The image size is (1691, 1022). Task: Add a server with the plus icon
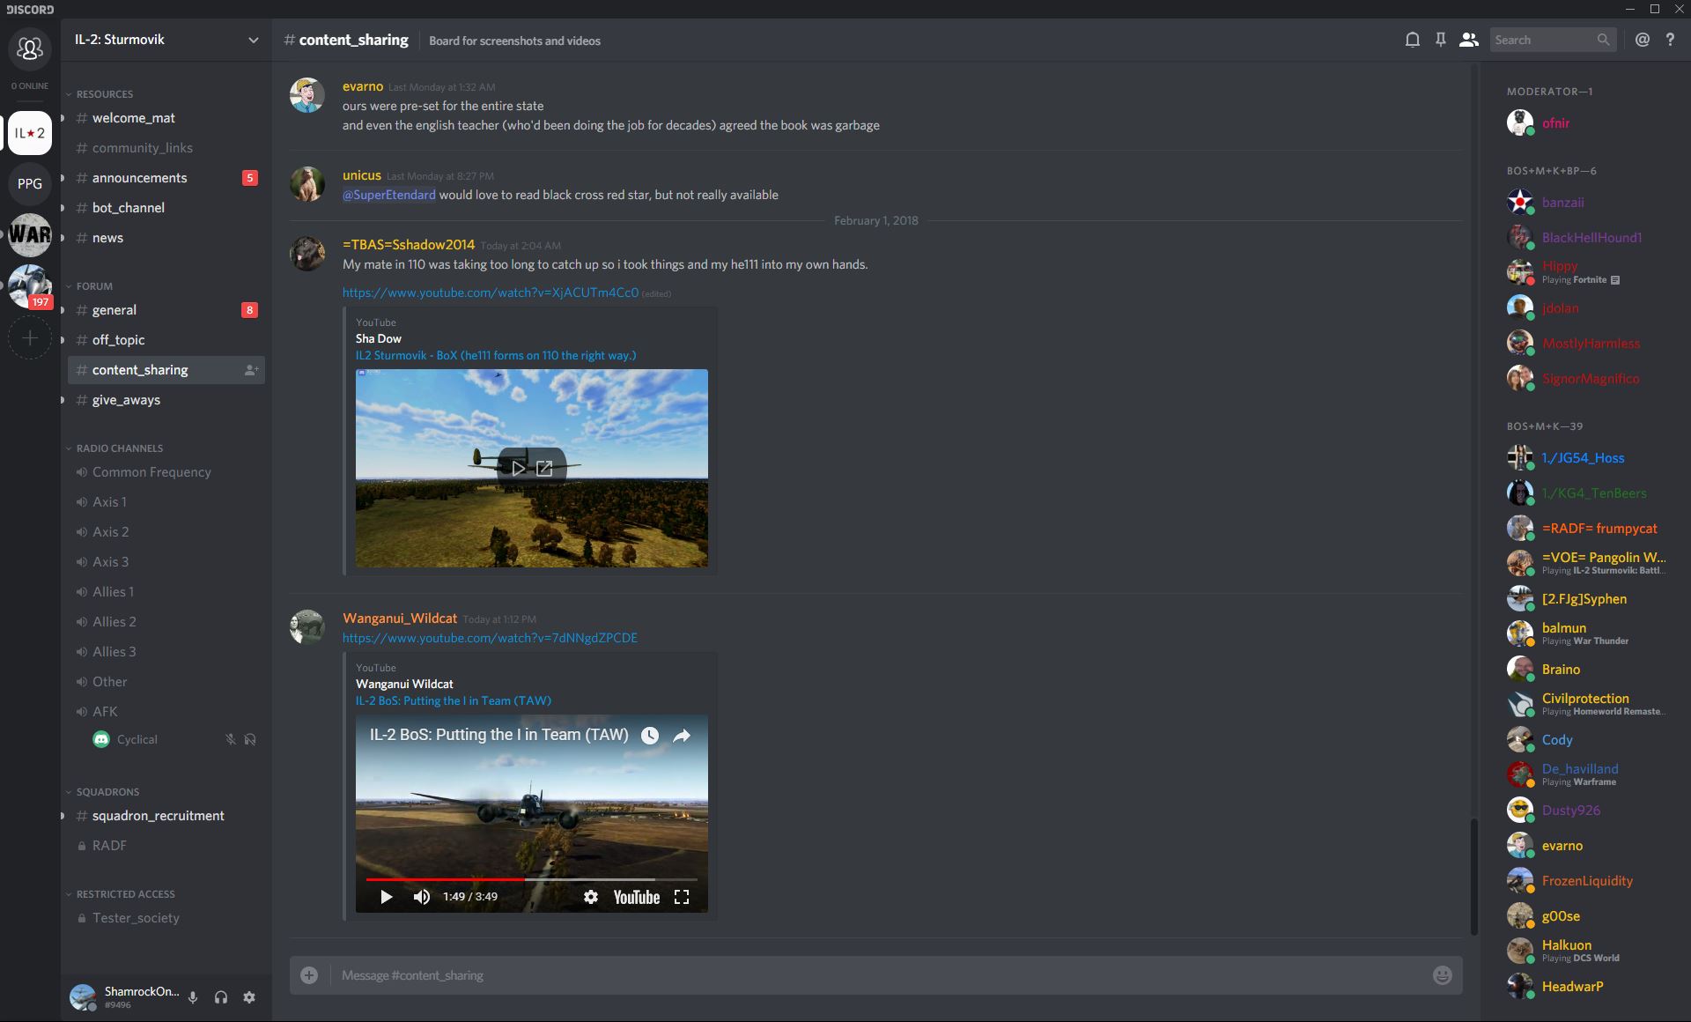pyautogui.click(x=30, y=337)
